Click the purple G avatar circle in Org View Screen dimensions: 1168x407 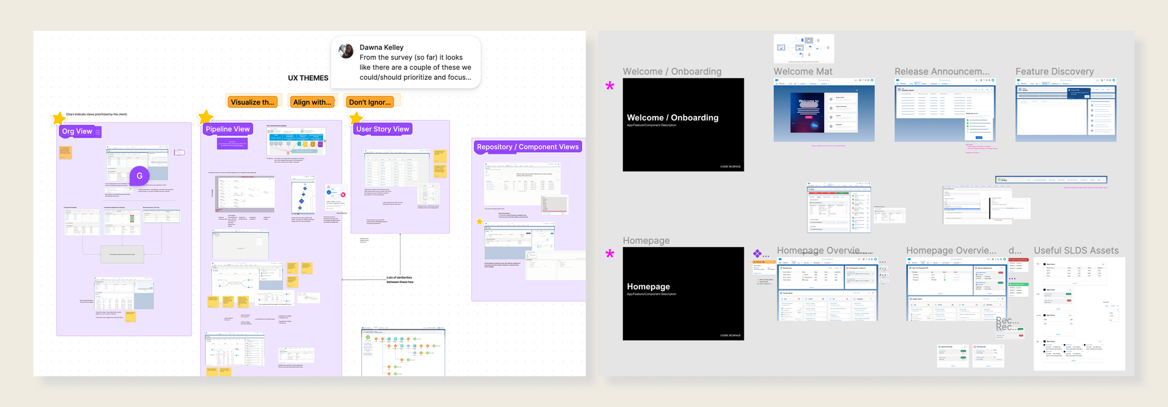pyautogui.click(x=139, y=176)
